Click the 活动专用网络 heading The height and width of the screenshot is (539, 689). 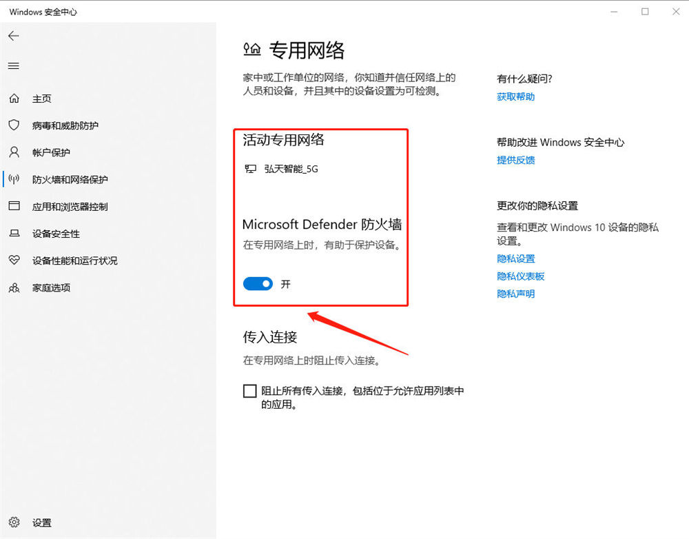point(283,140)
